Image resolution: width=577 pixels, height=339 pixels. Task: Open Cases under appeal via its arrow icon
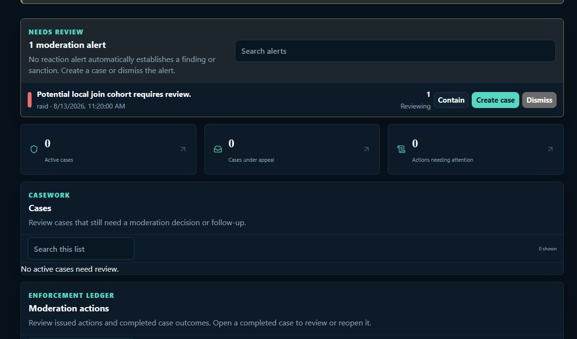366,149
